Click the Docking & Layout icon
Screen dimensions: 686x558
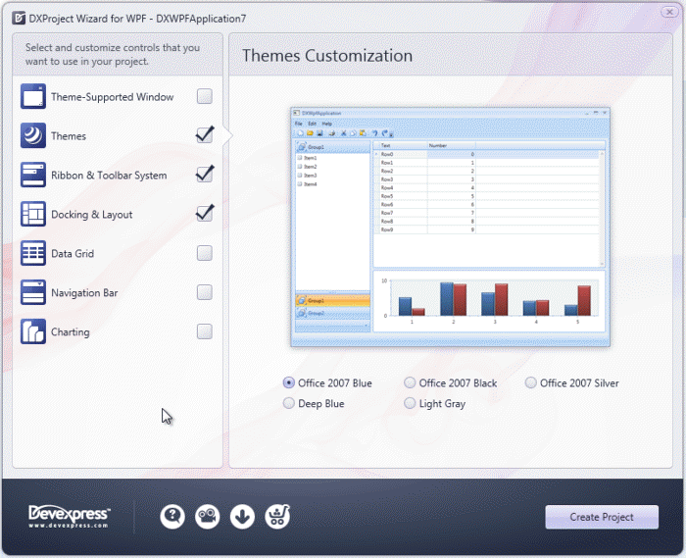(x=32, y=214)
